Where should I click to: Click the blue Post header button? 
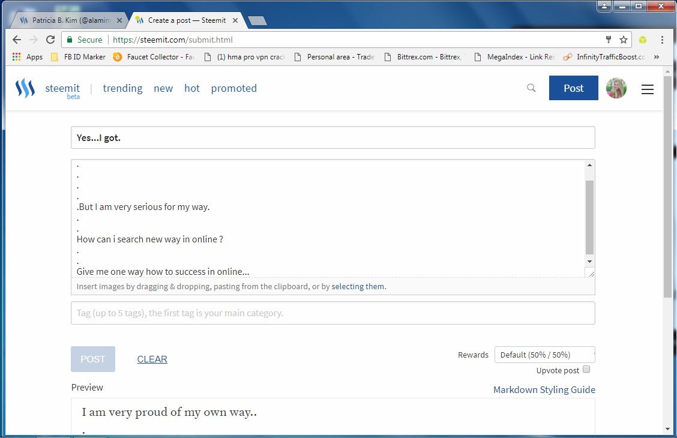pos(573,88)
